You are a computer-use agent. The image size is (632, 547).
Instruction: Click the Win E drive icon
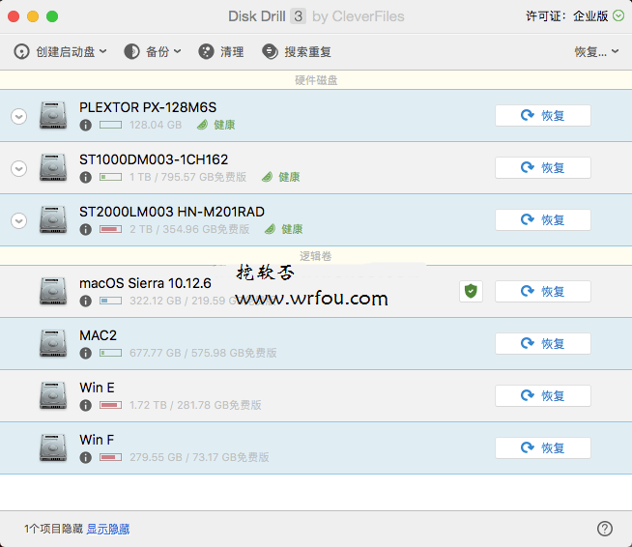coord(53,395)
